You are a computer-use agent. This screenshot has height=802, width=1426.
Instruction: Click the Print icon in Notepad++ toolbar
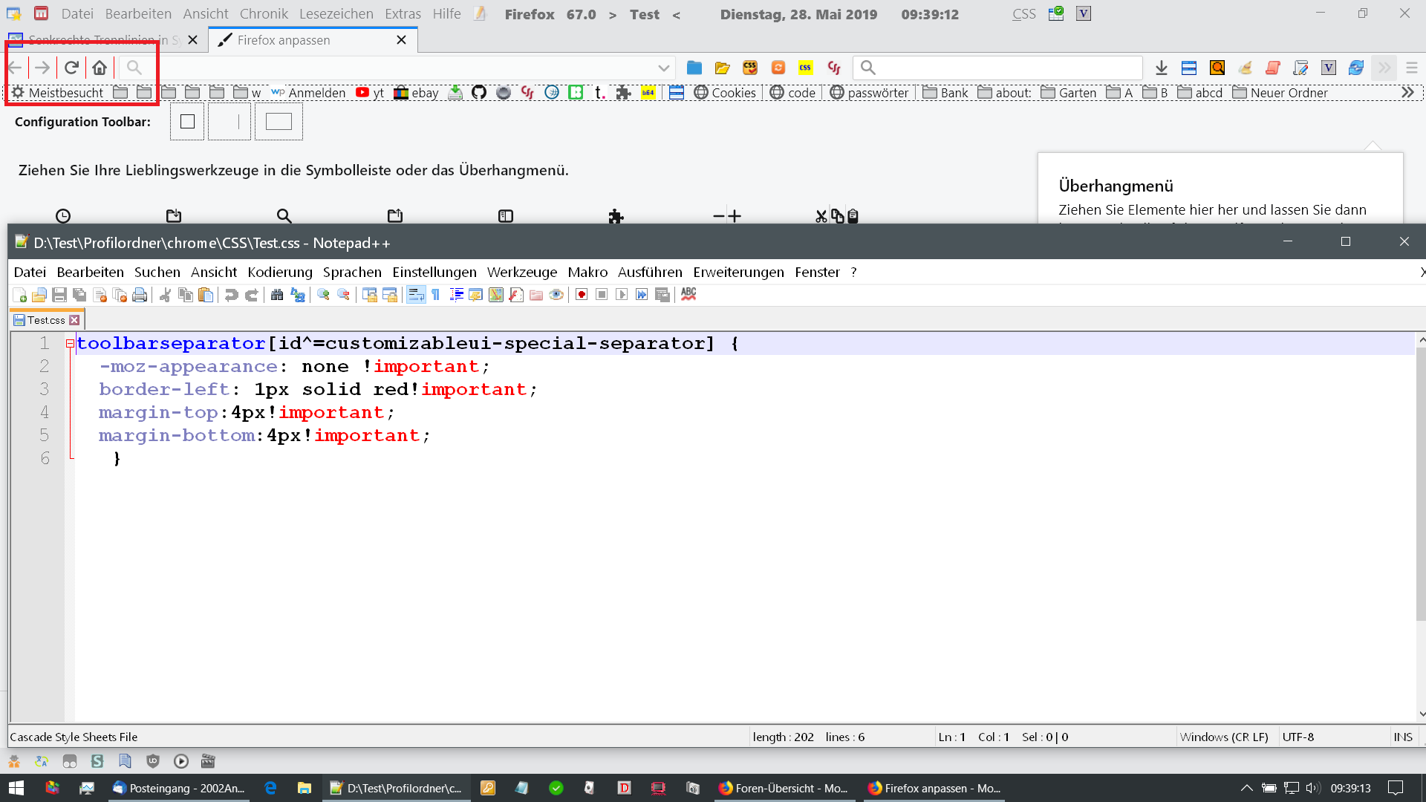click(140, 295)
